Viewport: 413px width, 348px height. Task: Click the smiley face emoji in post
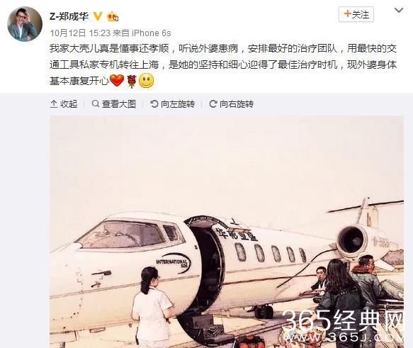point(146,81)
